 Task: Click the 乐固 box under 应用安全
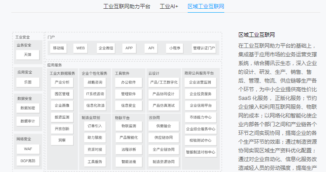27,82
